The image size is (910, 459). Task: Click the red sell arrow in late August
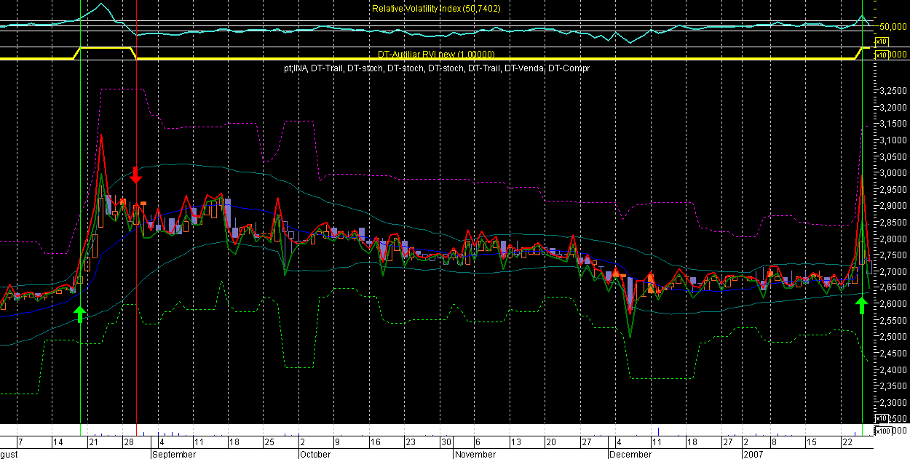point(136,175)
